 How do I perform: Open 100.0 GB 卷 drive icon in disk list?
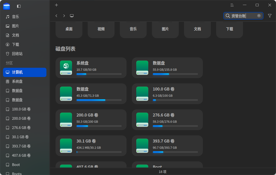point(142,94)
